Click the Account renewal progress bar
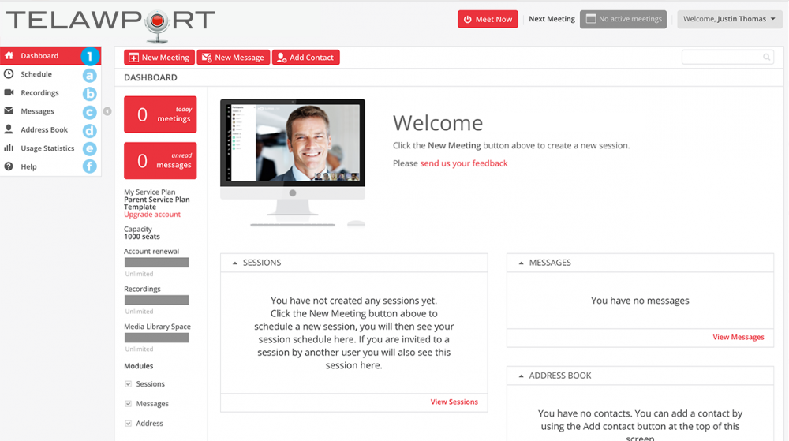Image resolution: width=789 pixels, height=441 pixels. (x=156, y=263)
